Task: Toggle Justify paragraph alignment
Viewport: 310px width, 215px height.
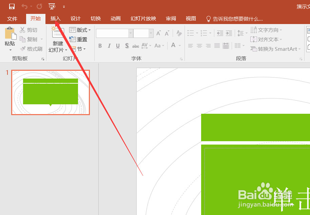Action: [217, 46]
